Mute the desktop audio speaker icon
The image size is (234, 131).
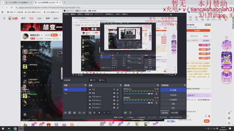[152, 103]
